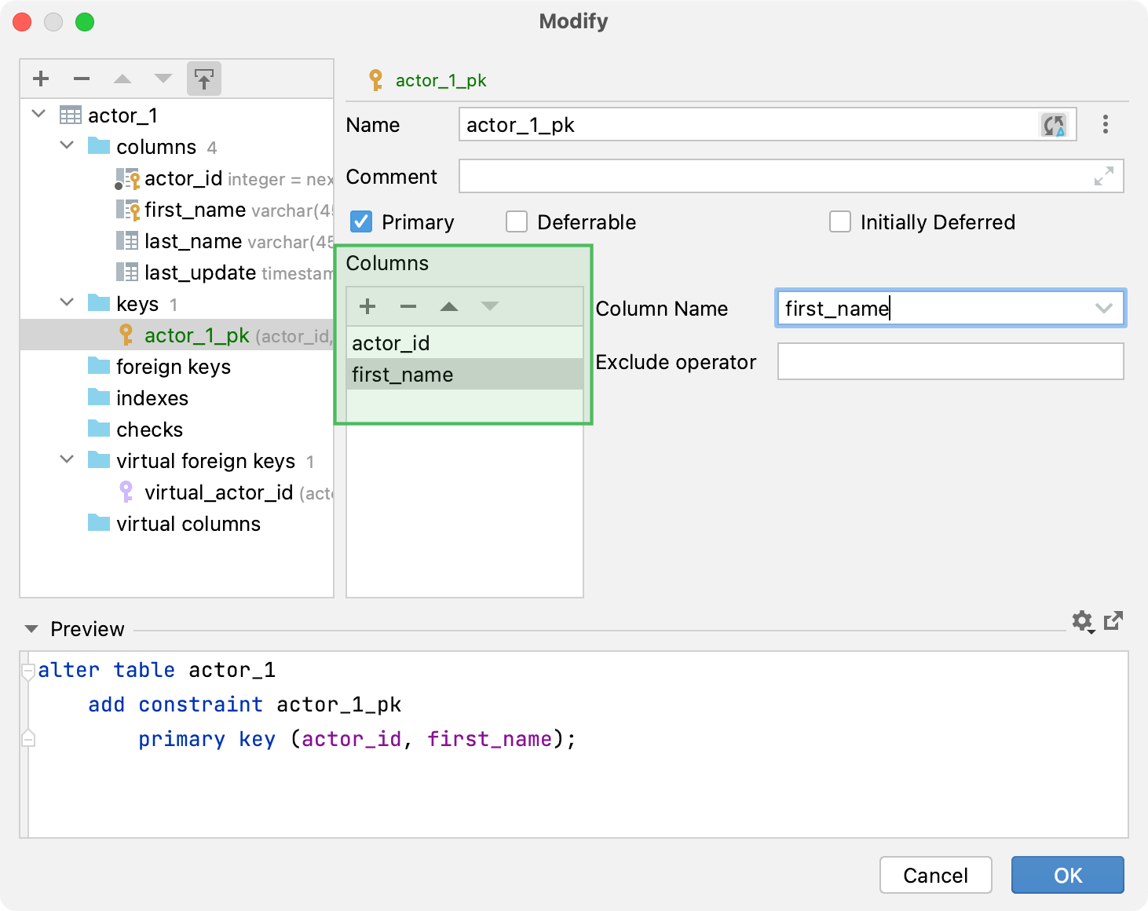Remove selected key with the minus toolbar icon
The image size is (1148, 911).
click(x=82, y=78)
